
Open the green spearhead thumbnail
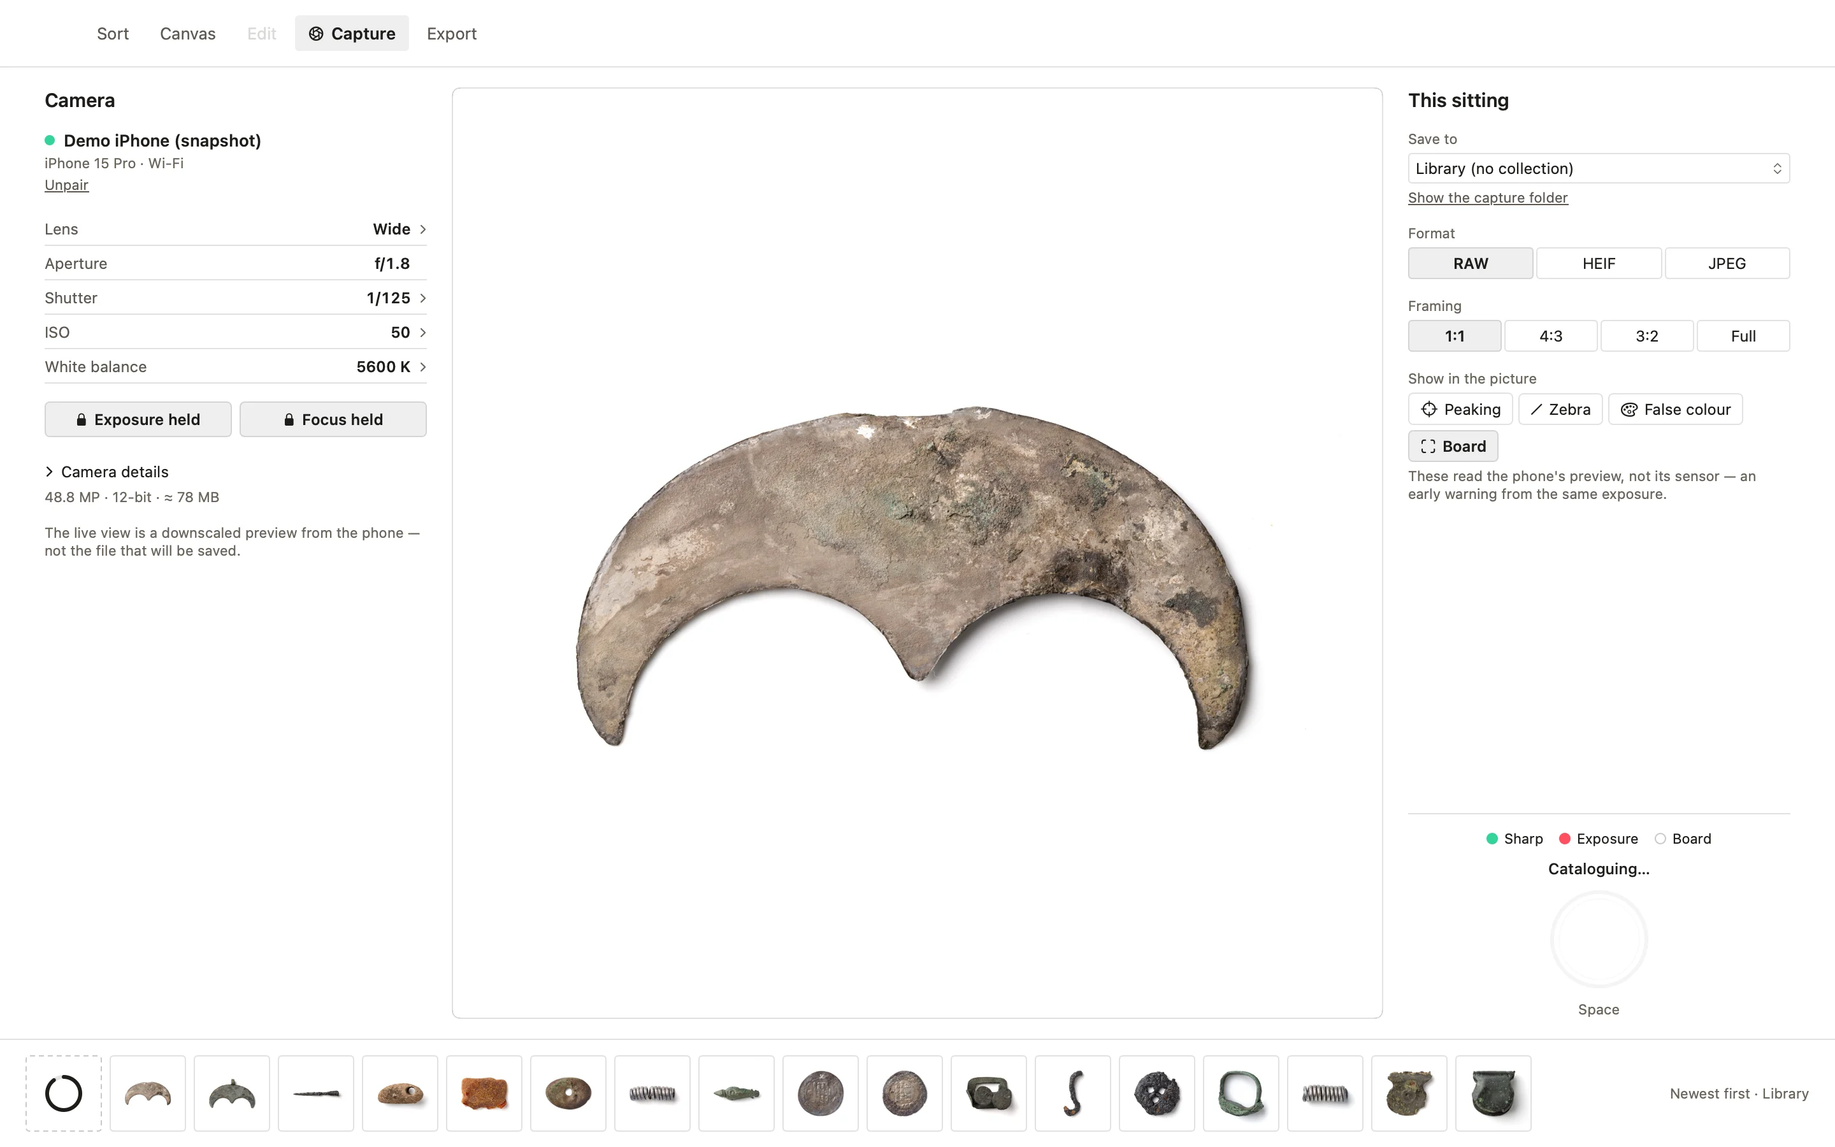(x=737, y=1093)
